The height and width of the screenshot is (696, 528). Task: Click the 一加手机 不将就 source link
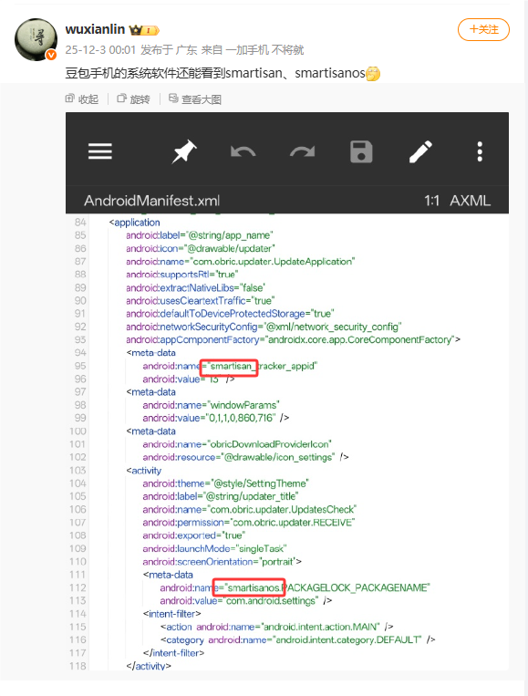[x=264, y=49]
